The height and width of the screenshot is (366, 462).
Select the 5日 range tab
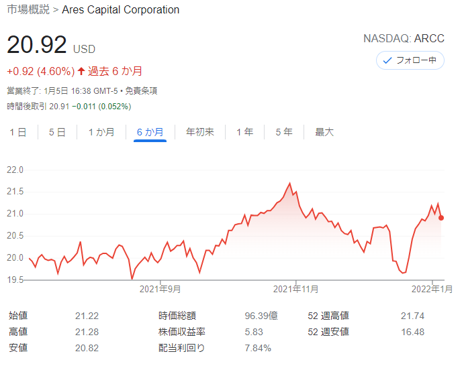[x=57, y=132]
